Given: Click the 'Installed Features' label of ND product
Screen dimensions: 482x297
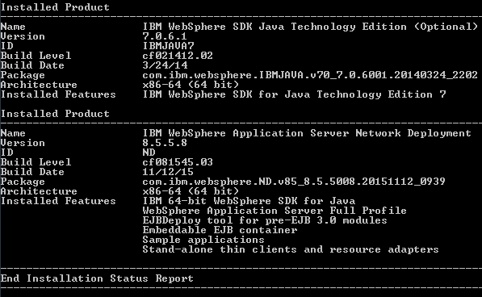Looking at the screenshot, I should point(58,201).
